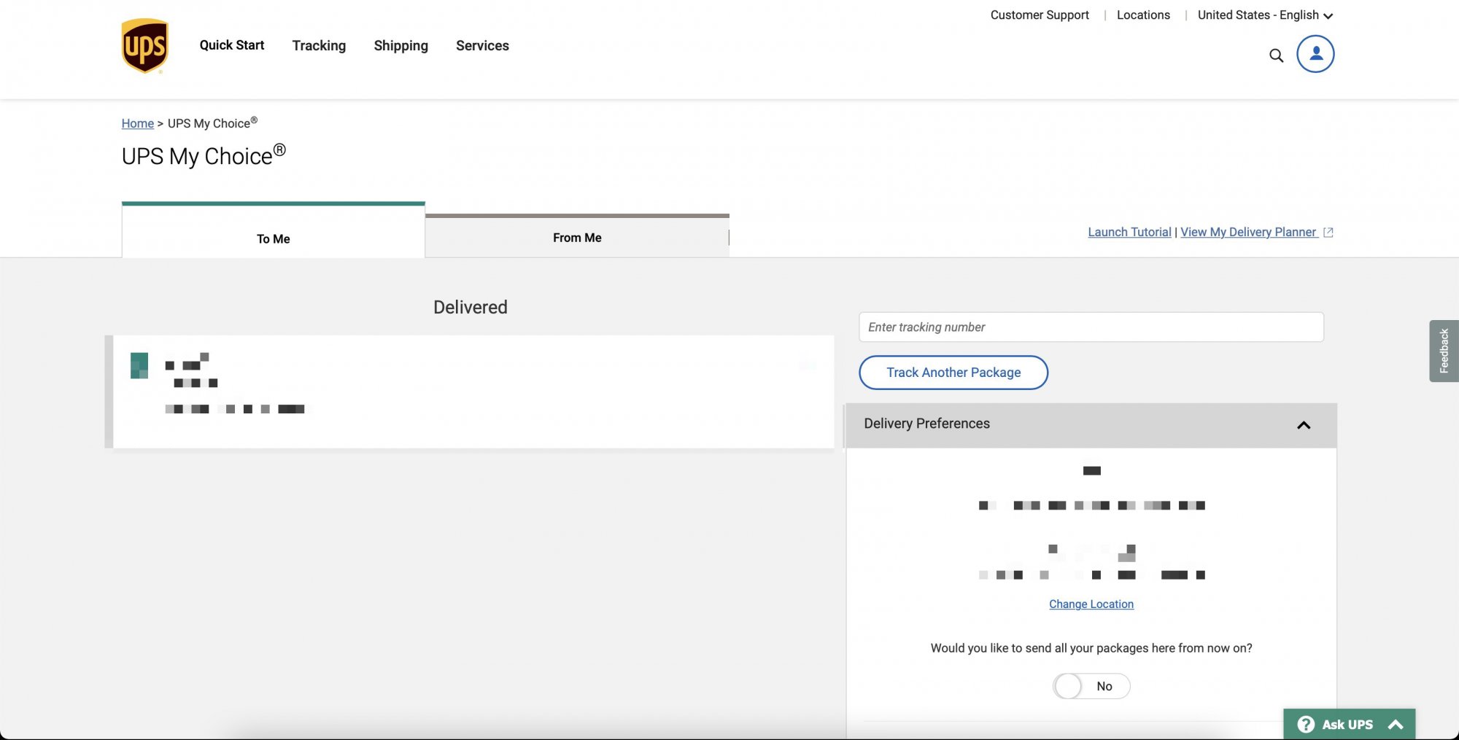
Task: Follow the Change Location link
Action: coord(1091,604)
